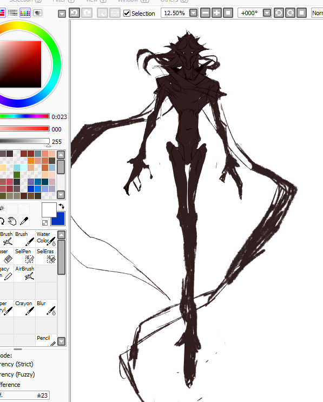Select the Brush tool tile
Viewport: 323px width, 402px height.
coord(24,239)
